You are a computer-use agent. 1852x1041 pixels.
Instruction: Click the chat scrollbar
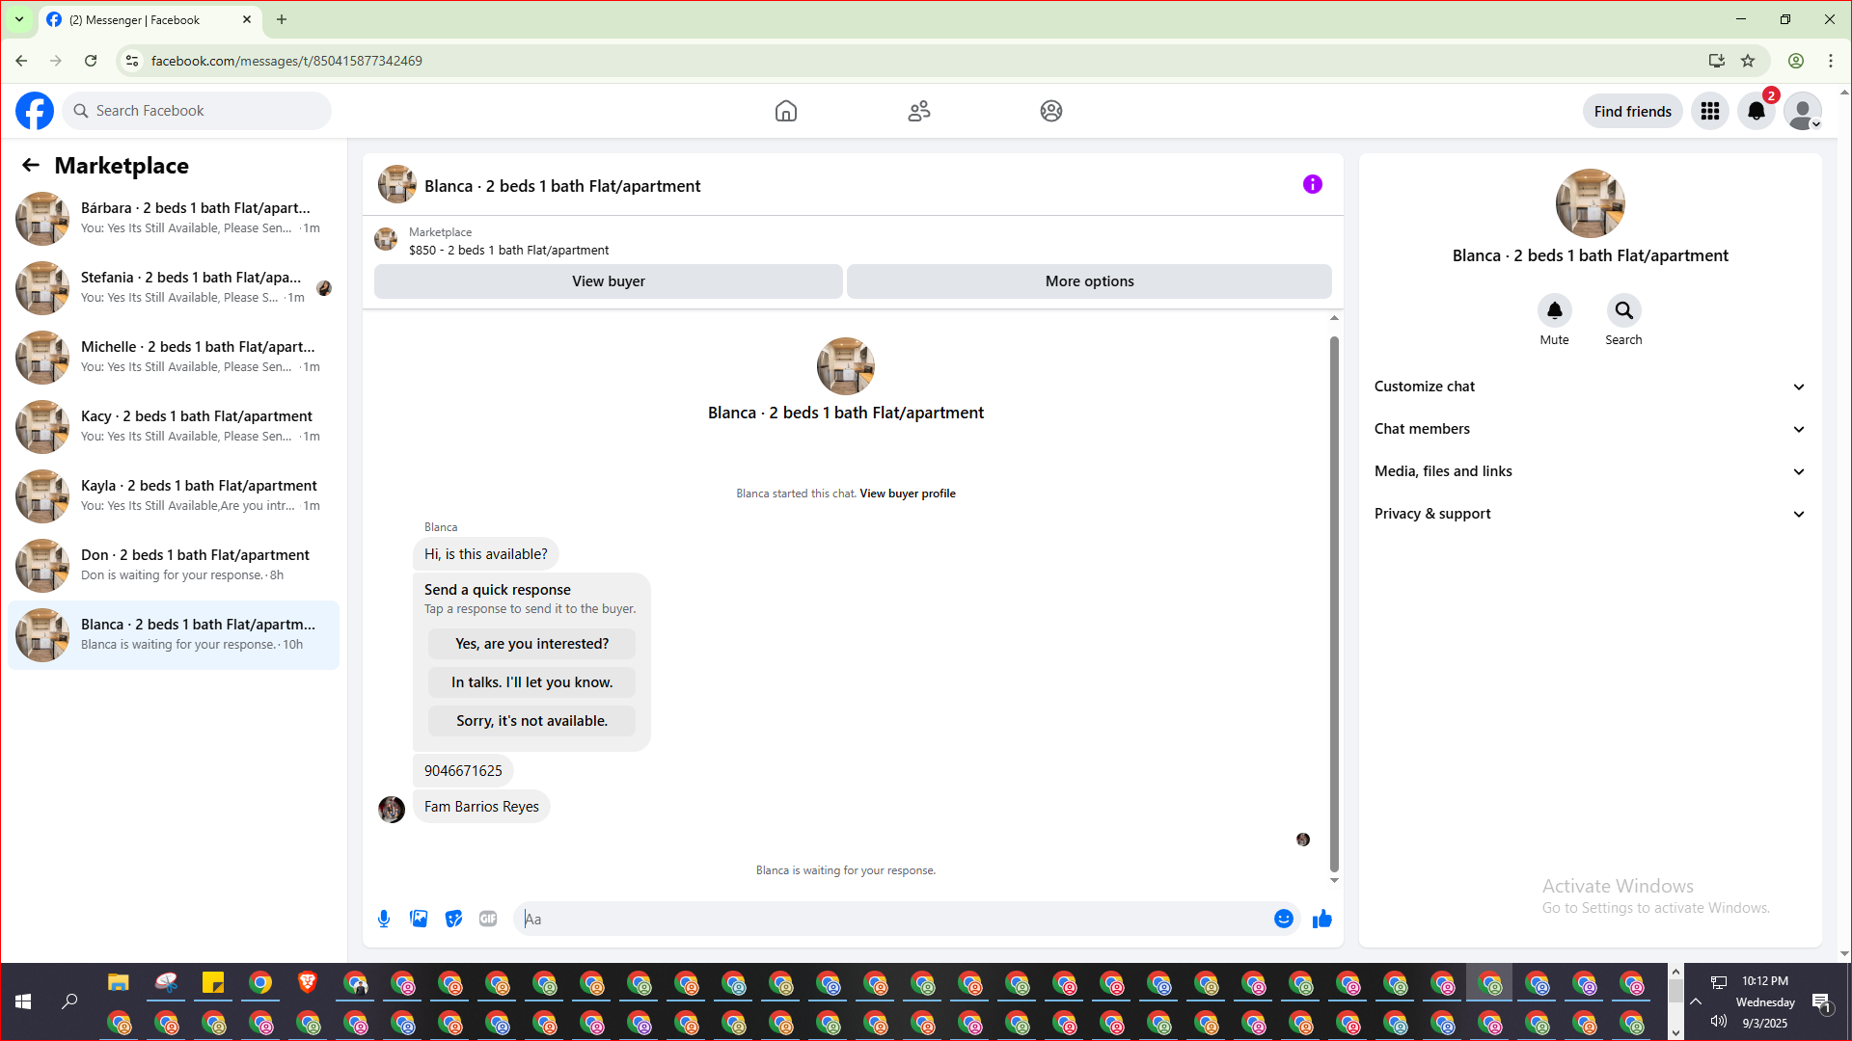1334,603
